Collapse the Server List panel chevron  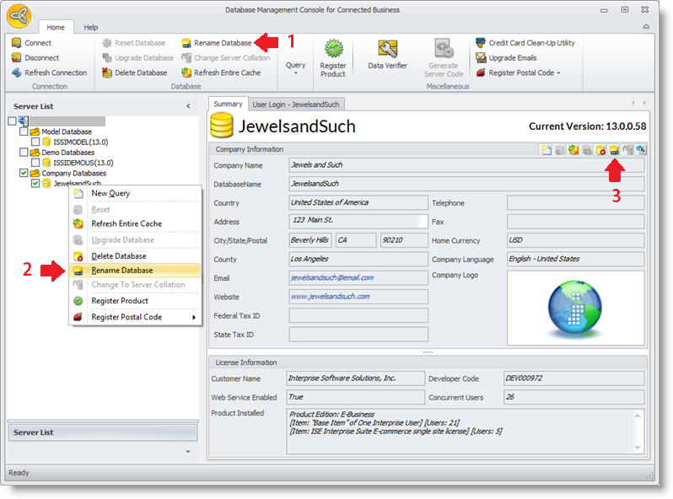click(188, 106)
